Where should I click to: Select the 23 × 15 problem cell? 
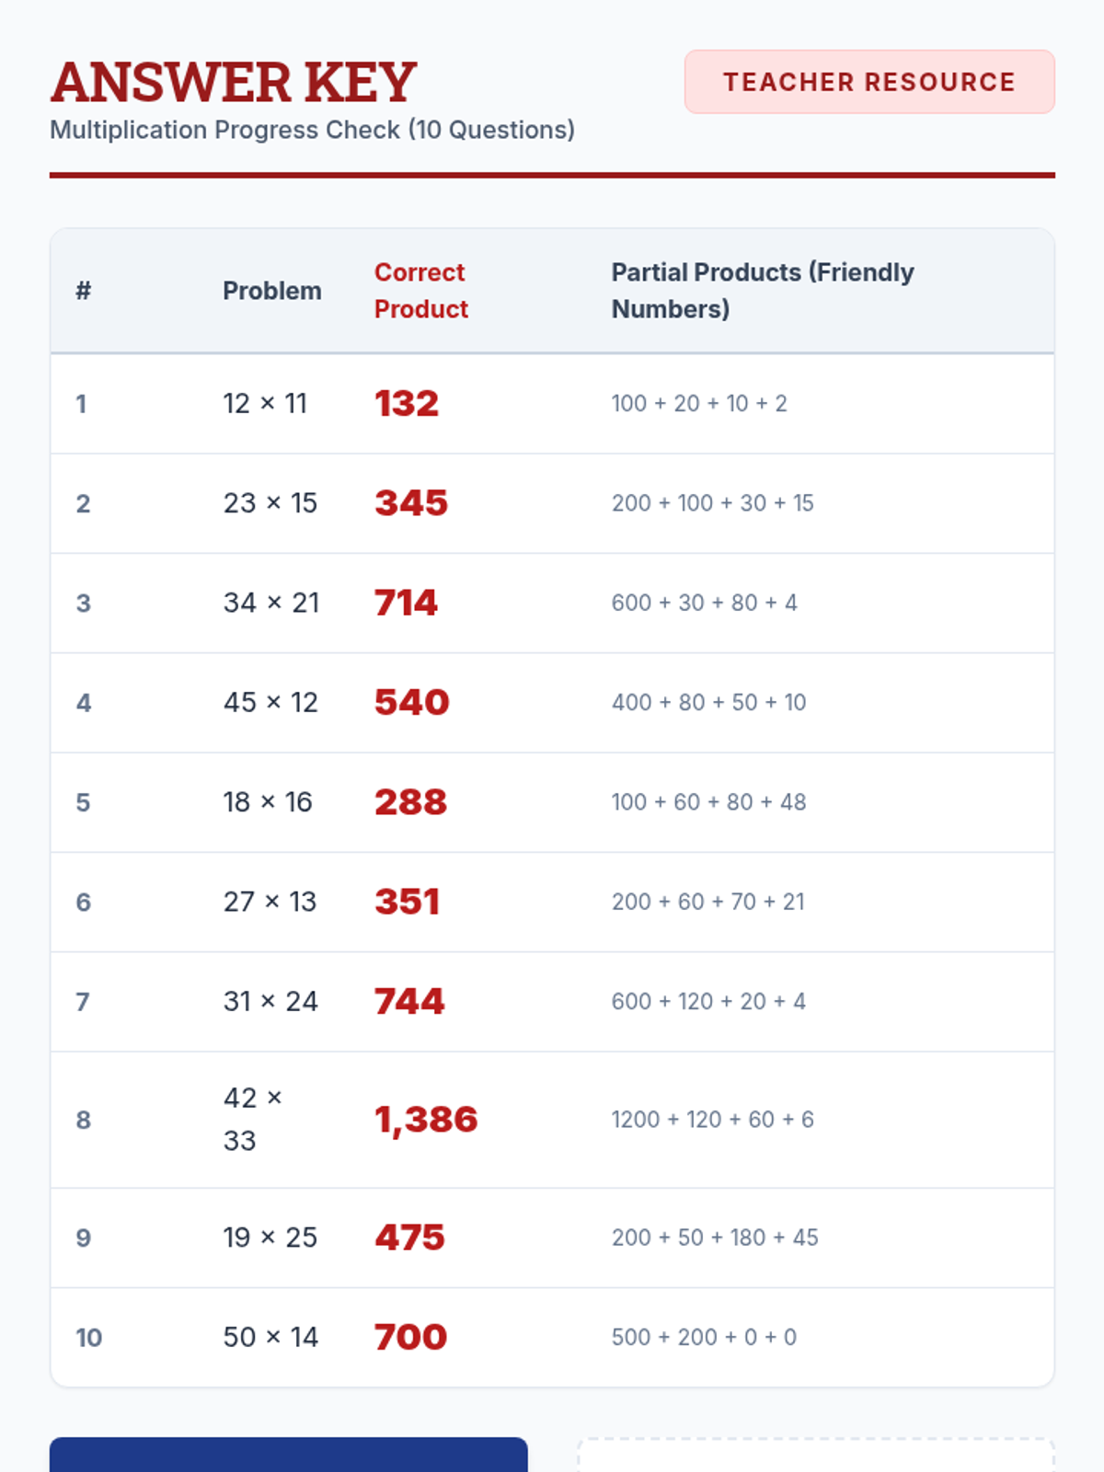point(270,503)
